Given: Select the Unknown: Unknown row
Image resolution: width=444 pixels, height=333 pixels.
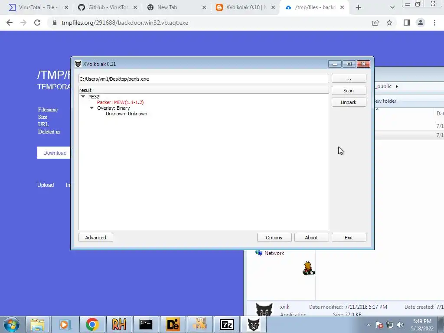Looking at the screenshot, I should 127,114.
